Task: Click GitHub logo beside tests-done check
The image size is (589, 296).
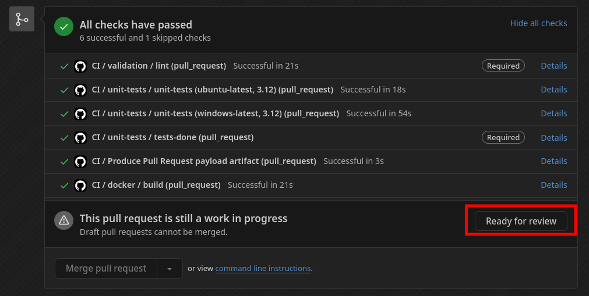Action: 80,138
